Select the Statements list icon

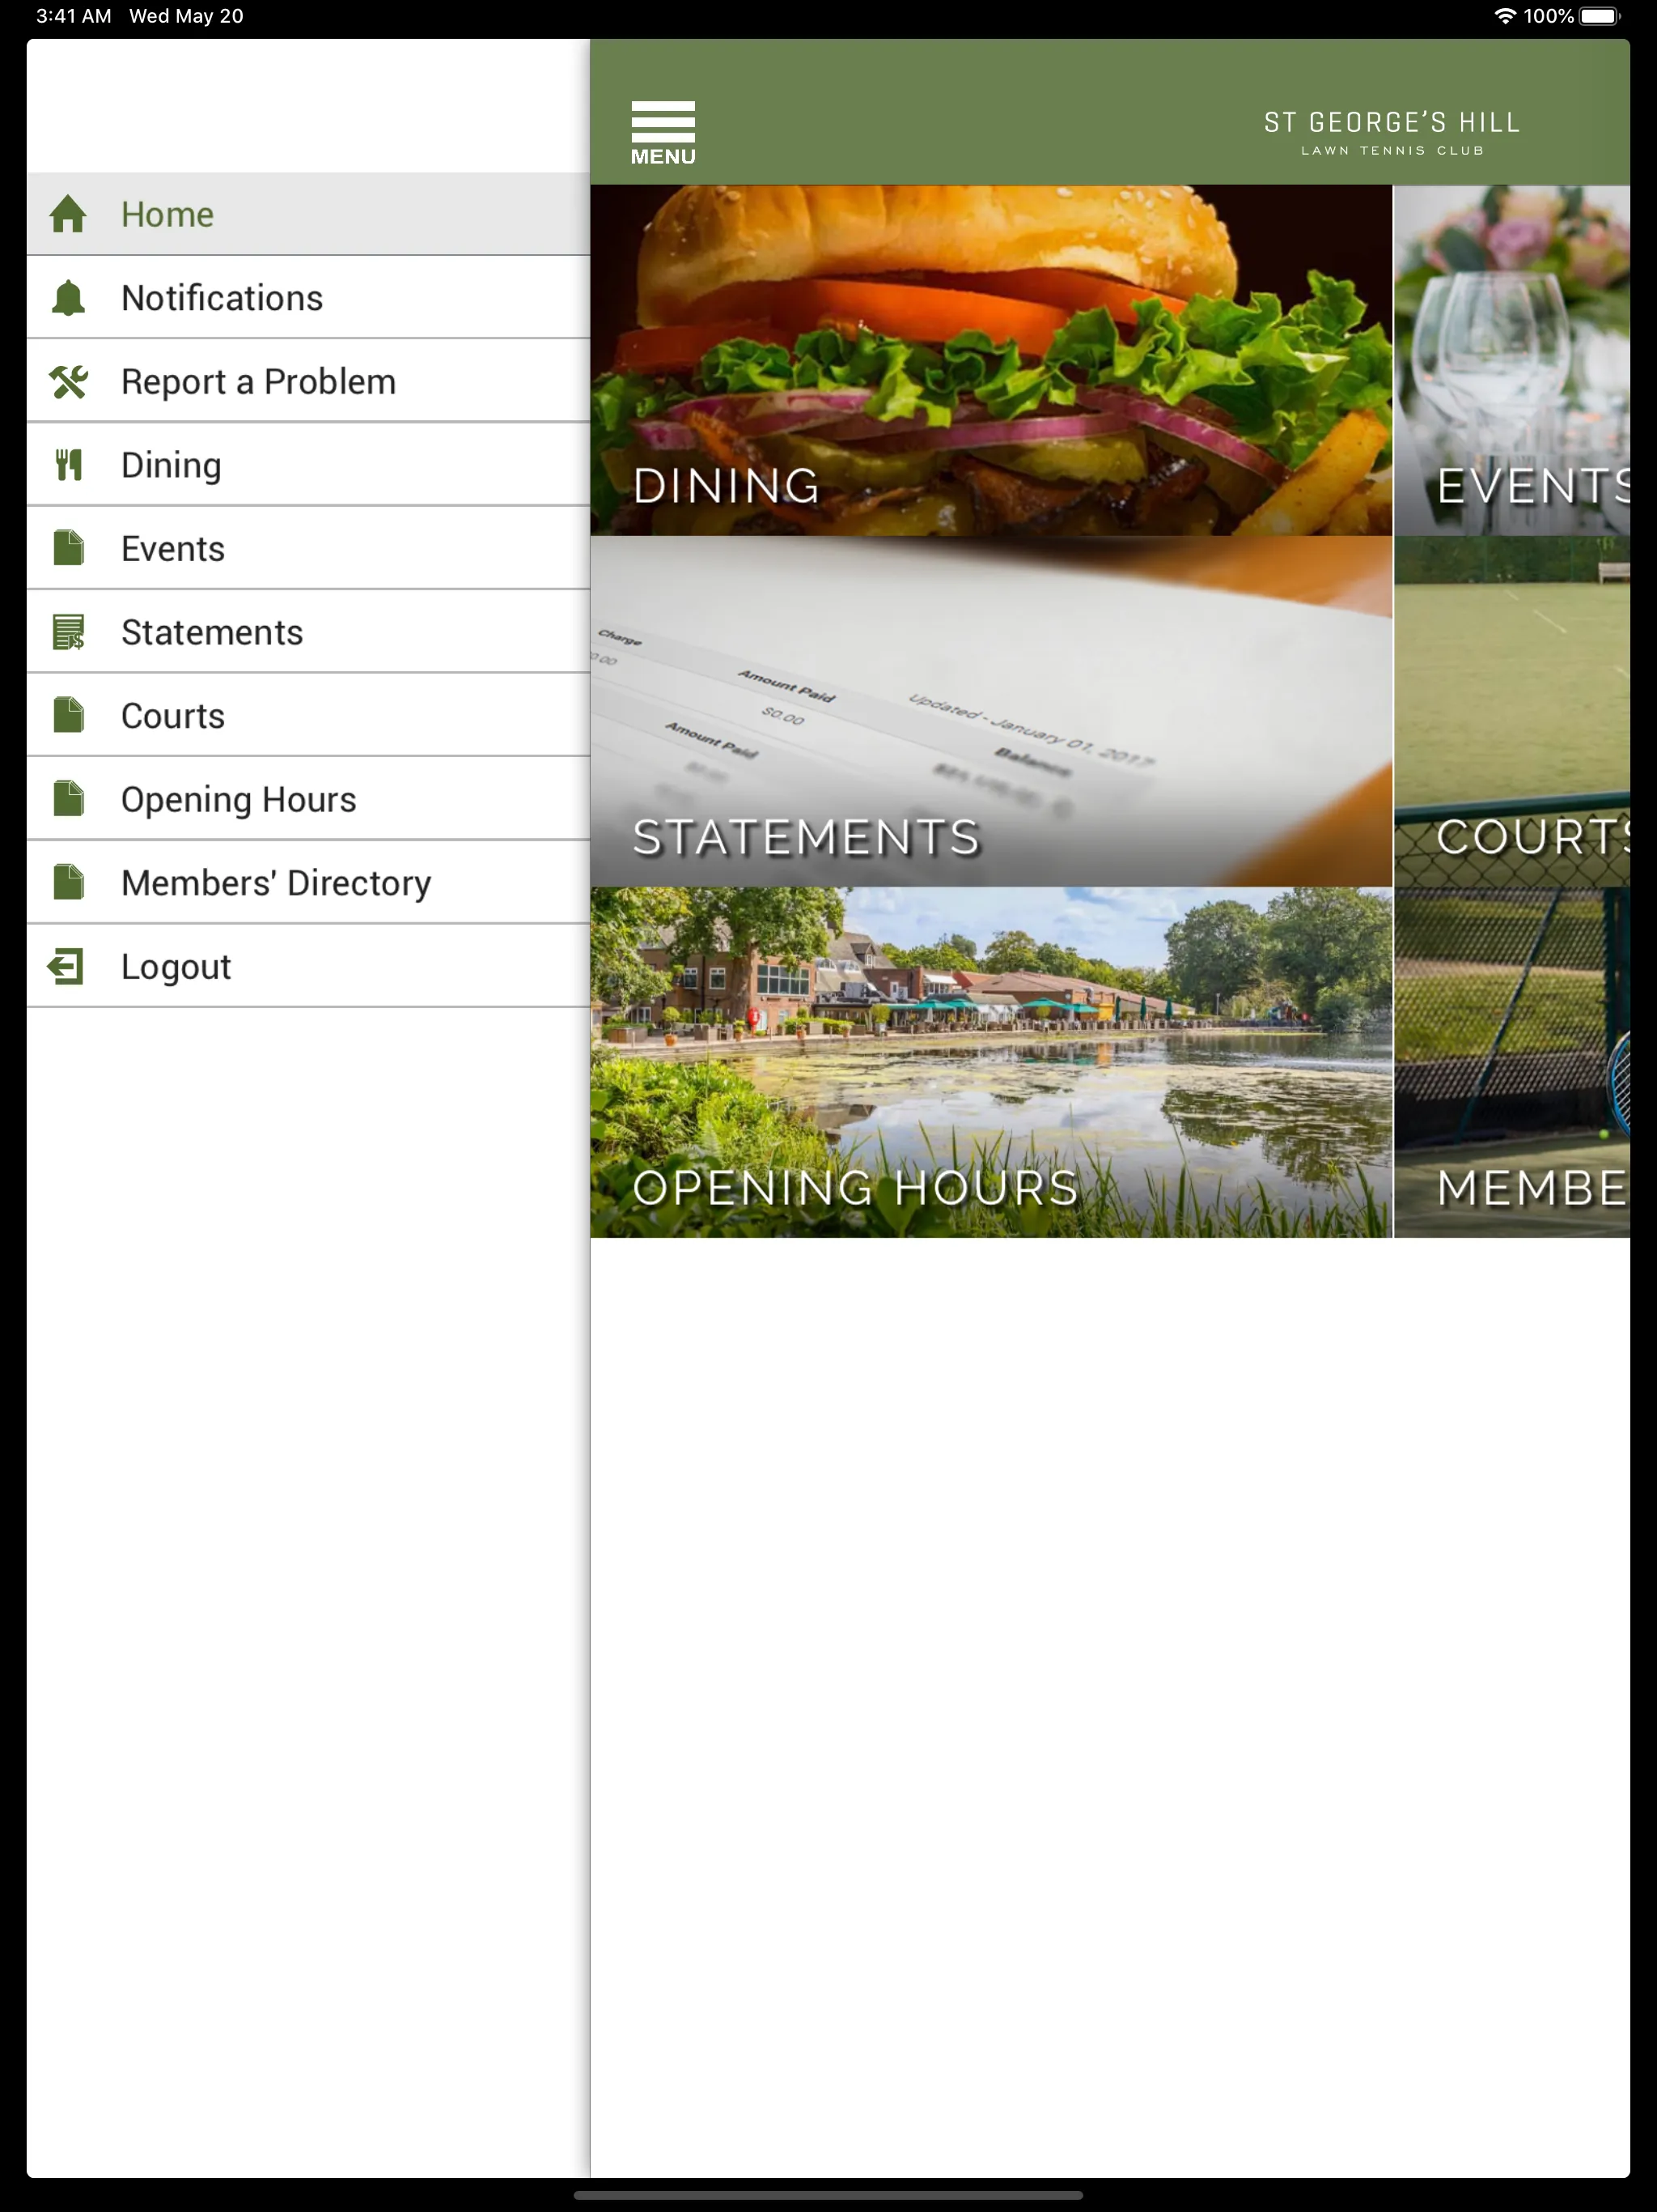point(68,632)
